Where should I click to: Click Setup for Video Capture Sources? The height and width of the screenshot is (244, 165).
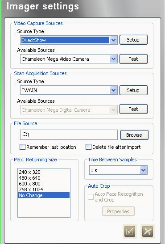[133, 40]
